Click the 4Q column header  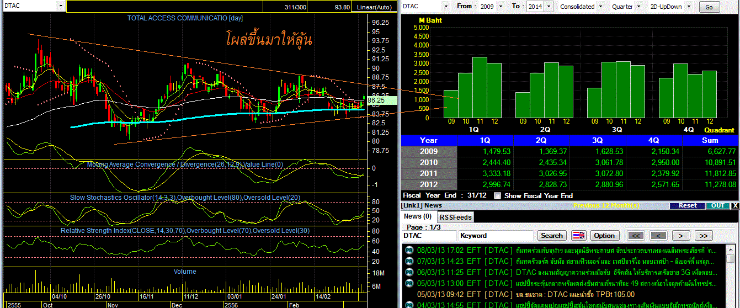[653, 140]
